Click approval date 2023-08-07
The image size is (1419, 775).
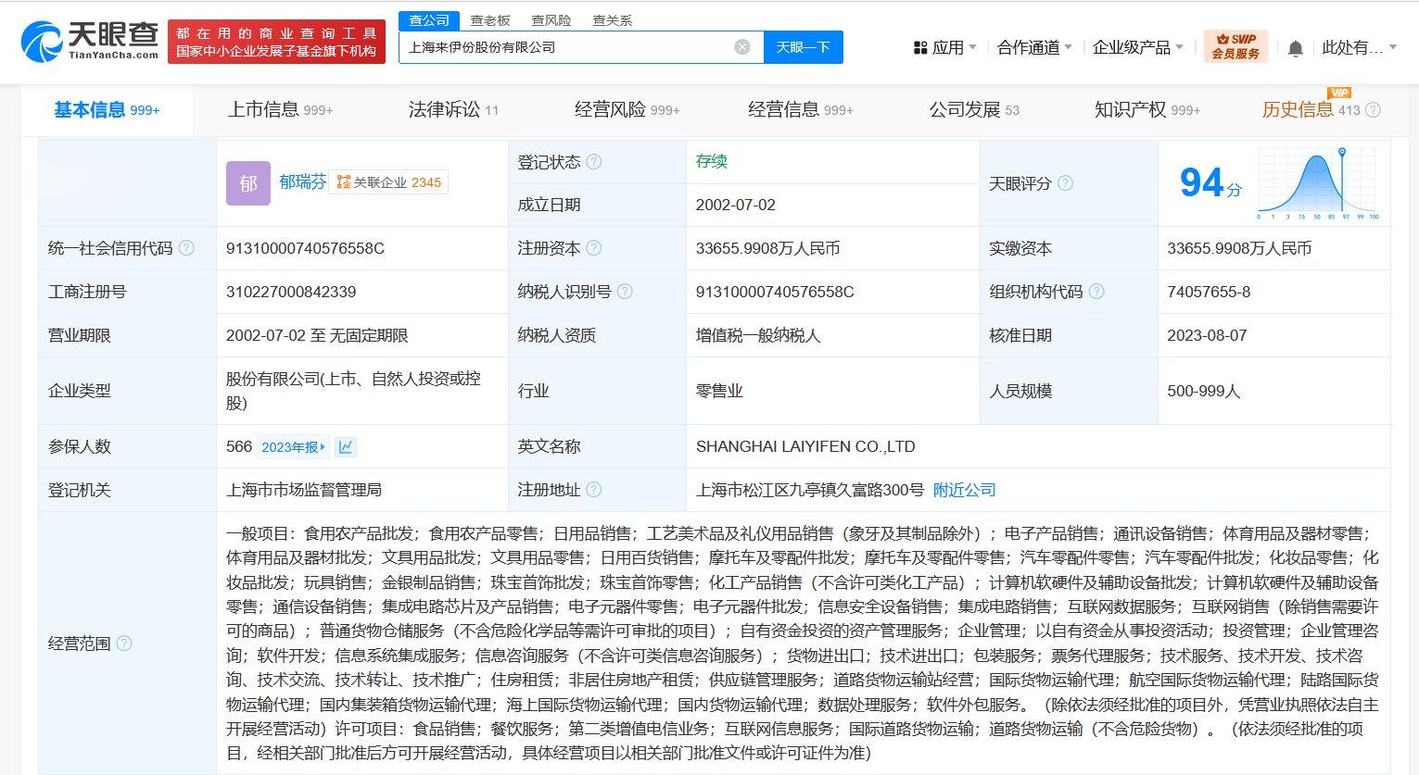pyautogui.click(x=1207, y=335)
